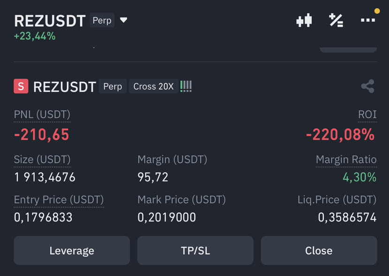Tap the ROI label
Viewport: 389px width, 276px height.
tap(367, 114)
